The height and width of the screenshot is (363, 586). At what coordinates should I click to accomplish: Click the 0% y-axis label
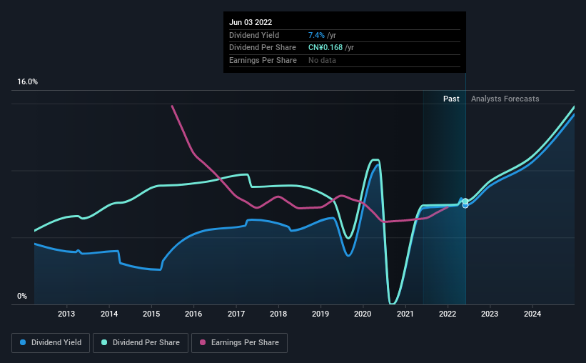(x=22, y=297)
